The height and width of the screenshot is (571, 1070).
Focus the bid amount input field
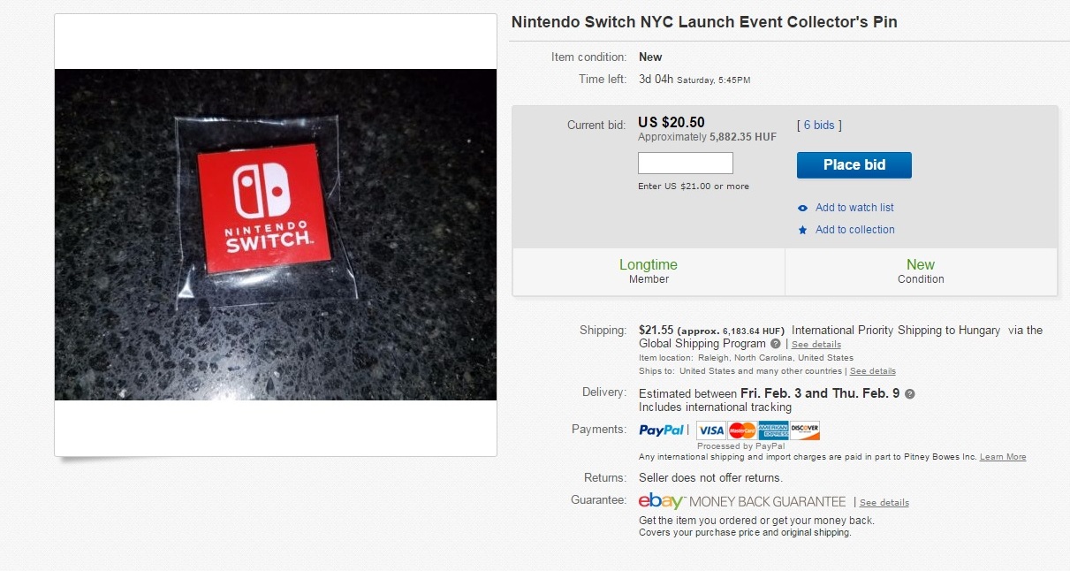[x=686, y=164]
